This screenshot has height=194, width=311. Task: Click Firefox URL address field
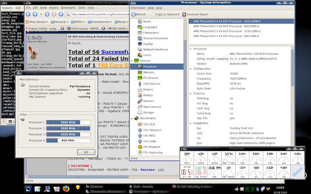(x=100, y=14)
